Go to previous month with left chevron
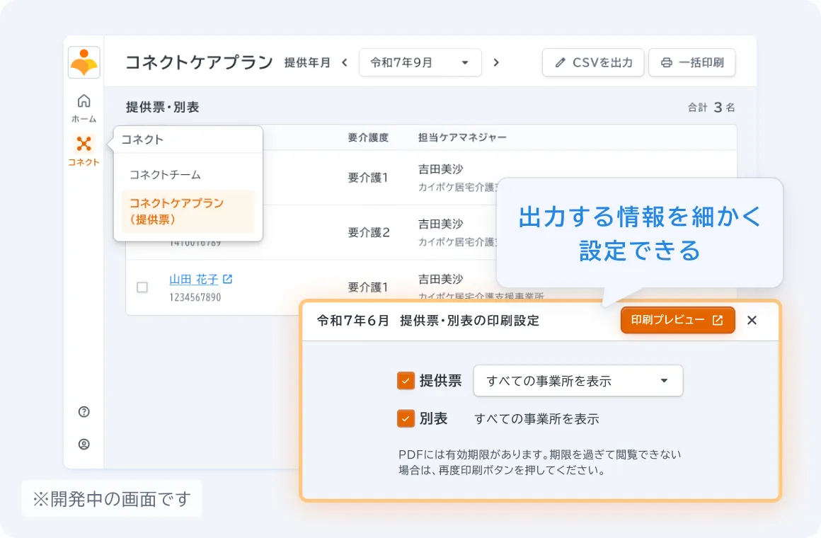The height and width of the screenshot is (538, 821). pos(345,62)
